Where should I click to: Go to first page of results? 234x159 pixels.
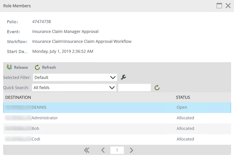point(86,150)
